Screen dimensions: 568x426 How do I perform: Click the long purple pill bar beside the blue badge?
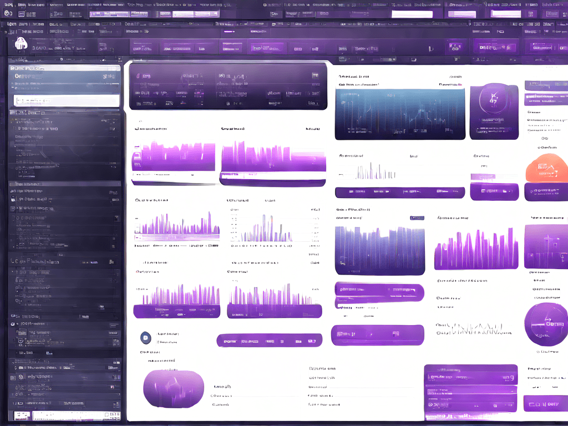[x=269, y=341]
